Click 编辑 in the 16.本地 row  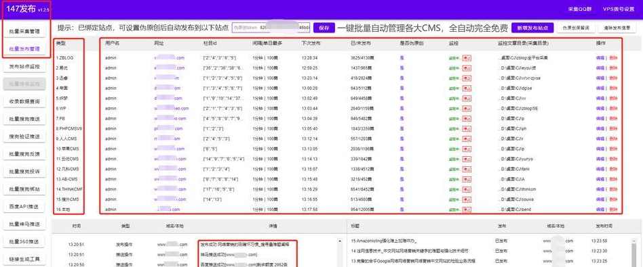[600, 210]
